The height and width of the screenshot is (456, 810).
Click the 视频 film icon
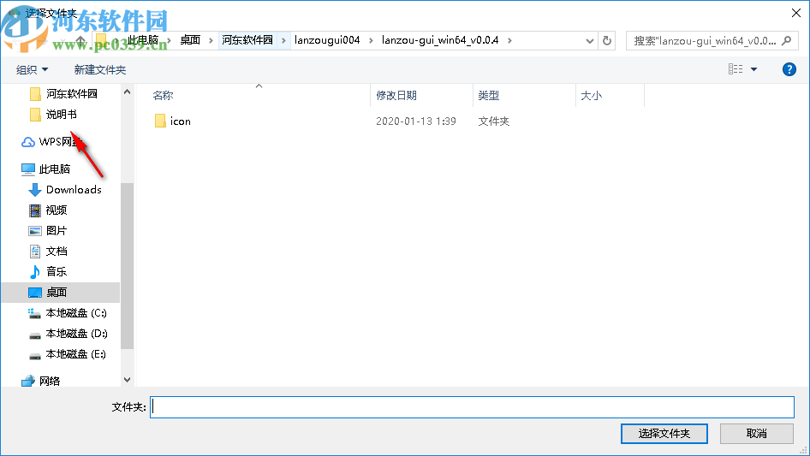[x=35, y=210]
